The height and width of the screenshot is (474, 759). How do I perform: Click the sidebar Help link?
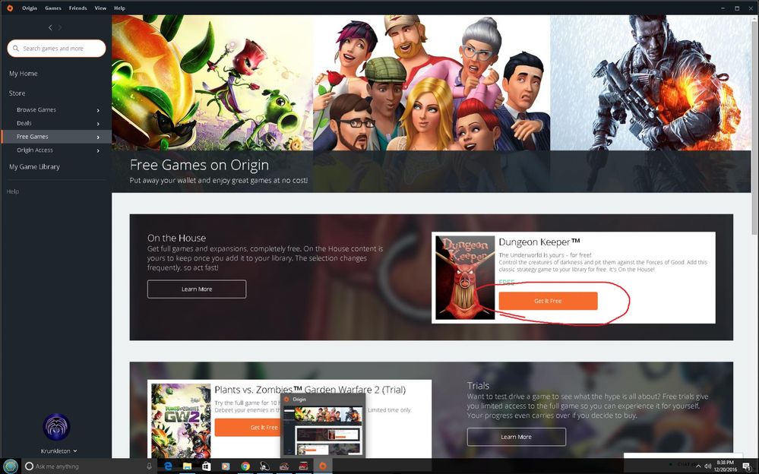(x=13, y=191)
